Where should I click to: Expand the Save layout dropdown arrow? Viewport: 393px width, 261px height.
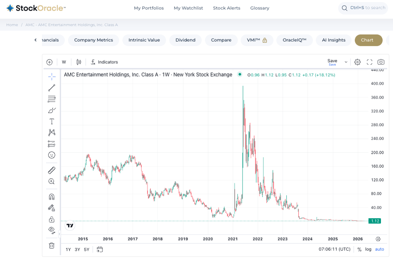346,62
